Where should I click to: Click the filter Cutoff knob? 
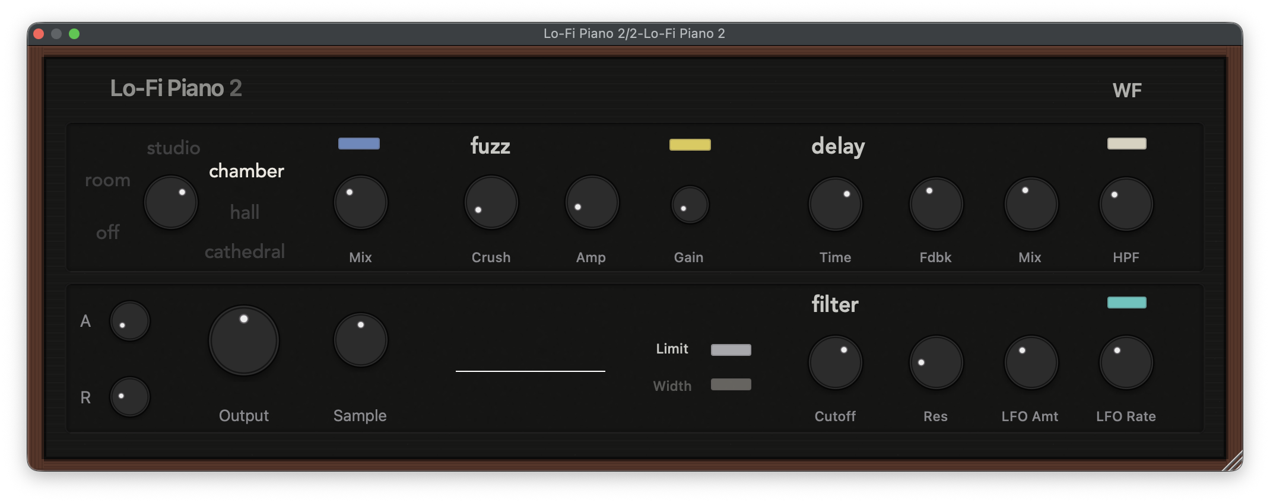click(836, 362)
